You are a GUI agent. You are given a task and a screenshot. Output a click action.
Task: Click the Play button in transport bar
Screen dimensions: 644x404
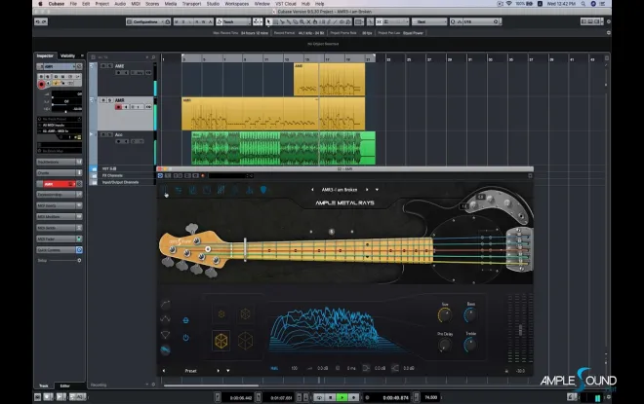click(x=342, y=397)
